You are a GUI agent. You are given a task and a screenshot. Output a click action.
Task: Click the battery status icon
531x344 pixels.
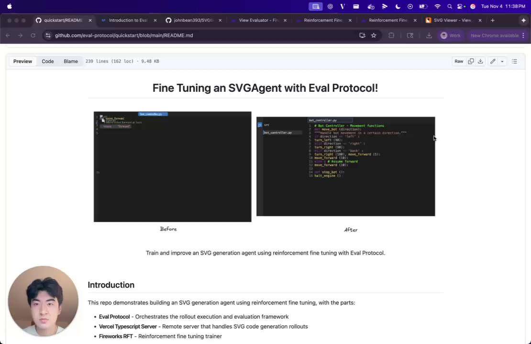click(x=423, y=6)
